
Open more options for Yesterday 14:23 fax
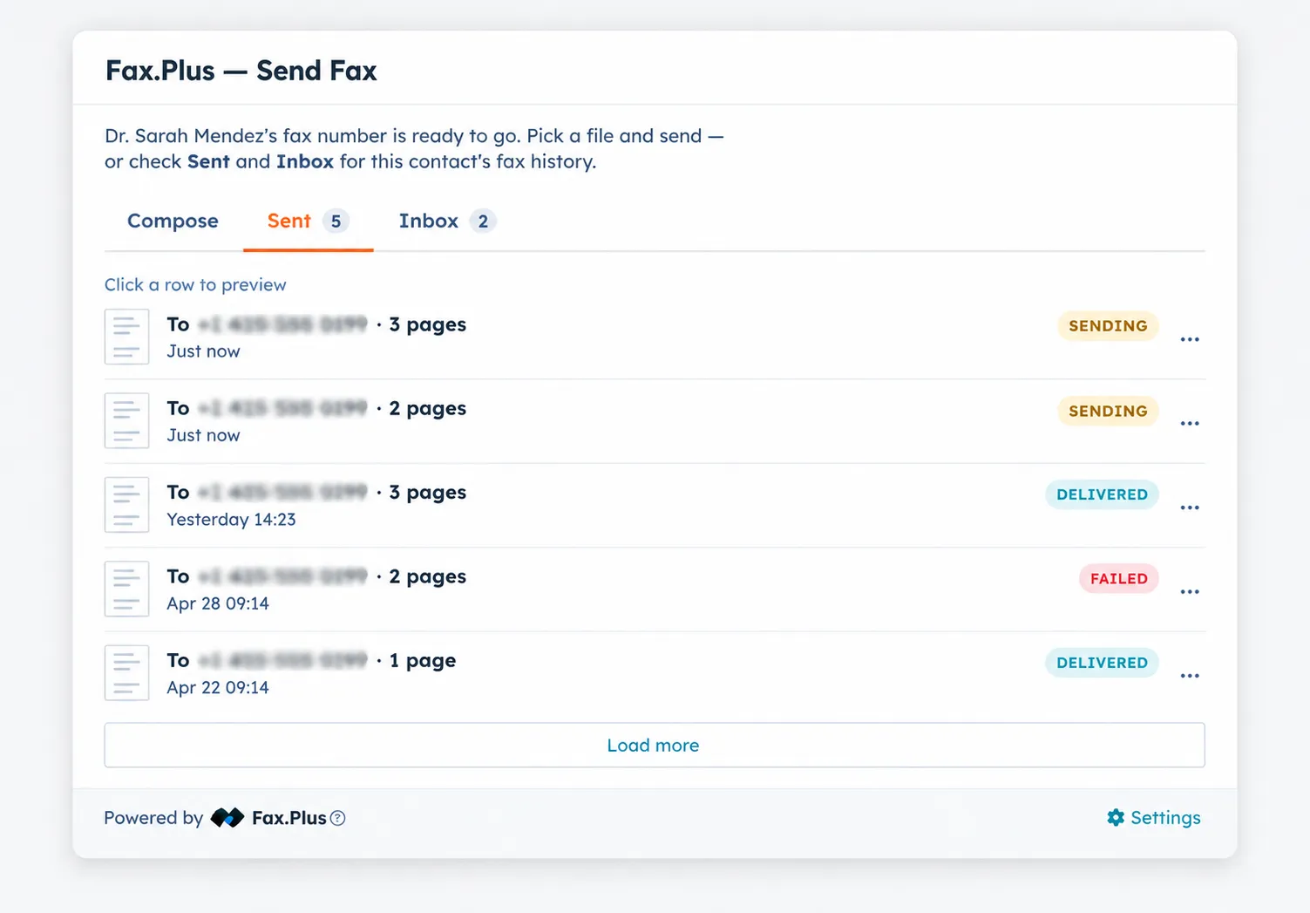1190,508
